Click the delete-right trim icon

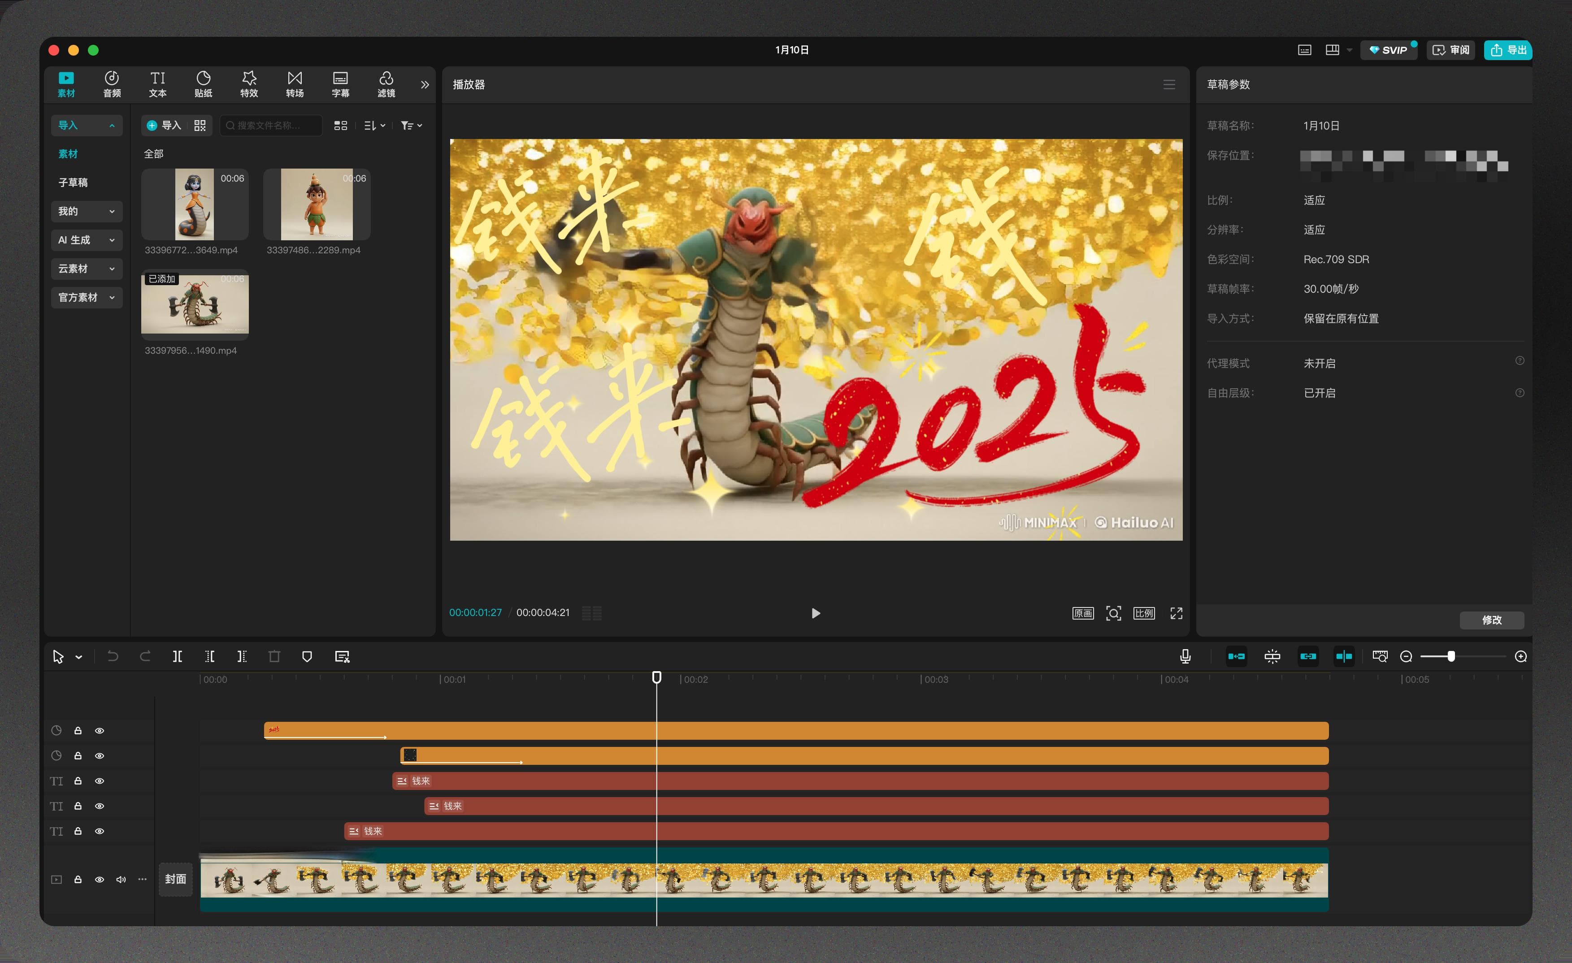pos(242,656)
